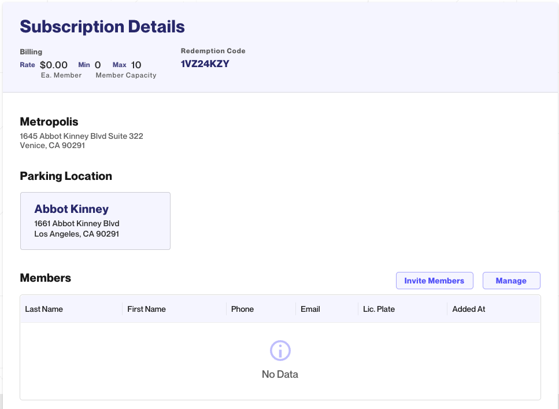This screenshot has height=409, width=559.
Task: Sort by Last Name column header
Action: [x=44, y=309]
